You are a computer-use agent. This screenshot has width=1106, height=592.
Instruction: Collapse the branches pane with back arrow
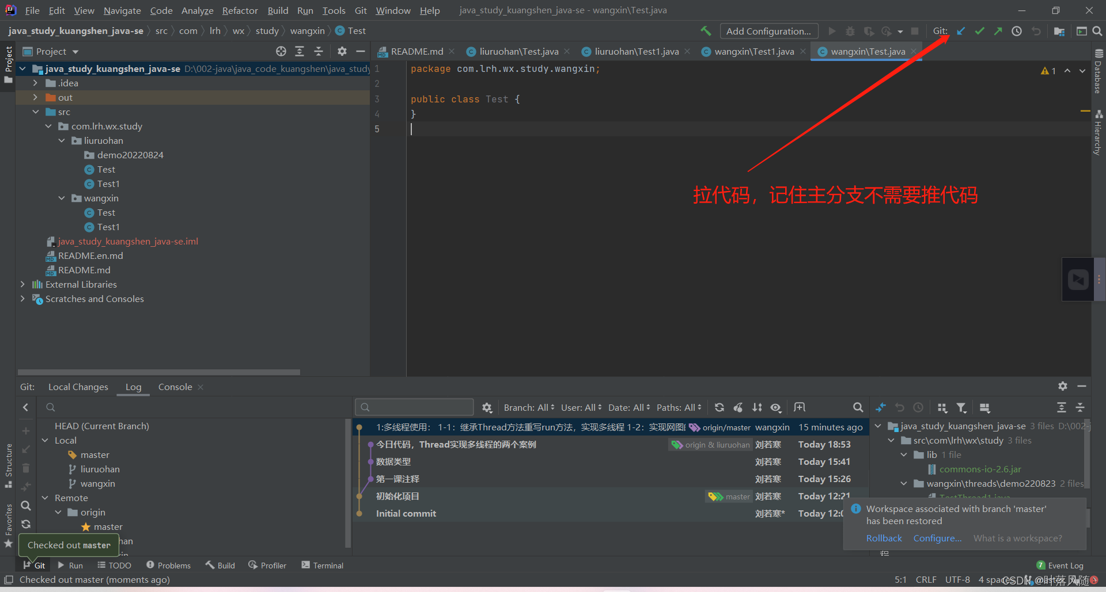click(x=25, y=407)
